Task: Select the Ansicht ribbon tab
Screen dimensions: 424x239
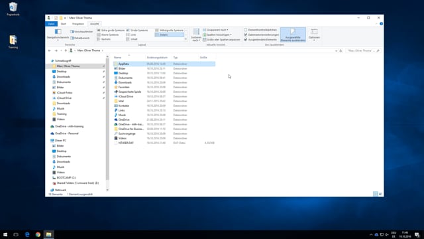Action: pyautogui.click(x=94, y=24)
